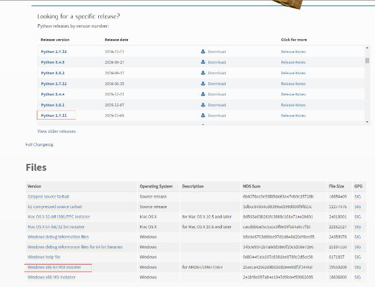Screen dimensions: 375x287
Task: Open Release Notes for Python 3.5.2
Action: 293,73
